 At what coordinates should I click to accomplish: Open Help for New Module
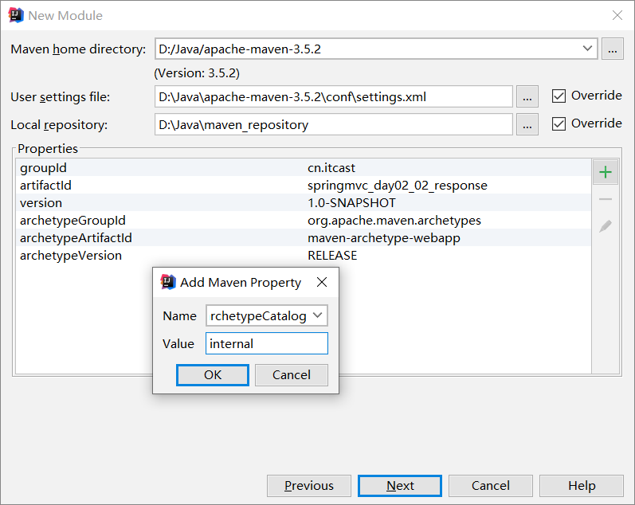point(582,486)
